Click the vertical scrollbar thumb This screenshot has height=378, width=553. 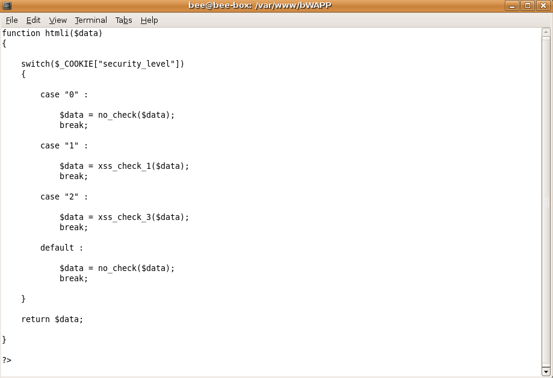tap(546, 201)
